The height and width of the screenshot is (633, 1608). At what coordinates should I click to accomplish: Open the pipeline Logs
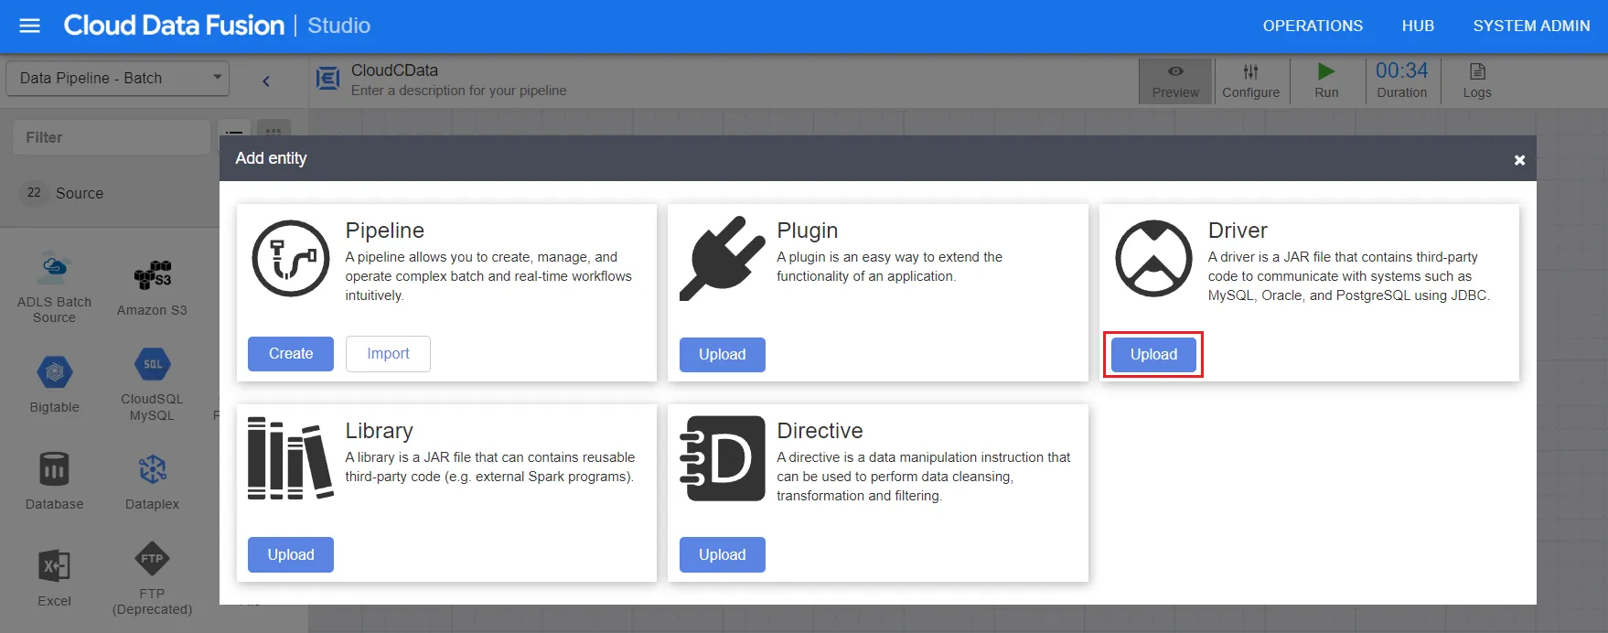click(1476, 80)
